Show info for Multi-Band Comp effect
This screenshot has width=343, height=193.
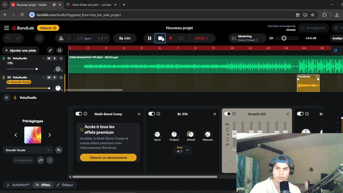point(85,114)
